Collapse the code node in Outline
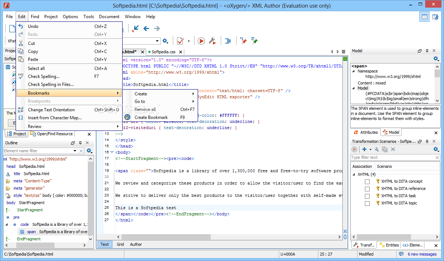Screen dimensions: 444x261 (x=7, y=224)
